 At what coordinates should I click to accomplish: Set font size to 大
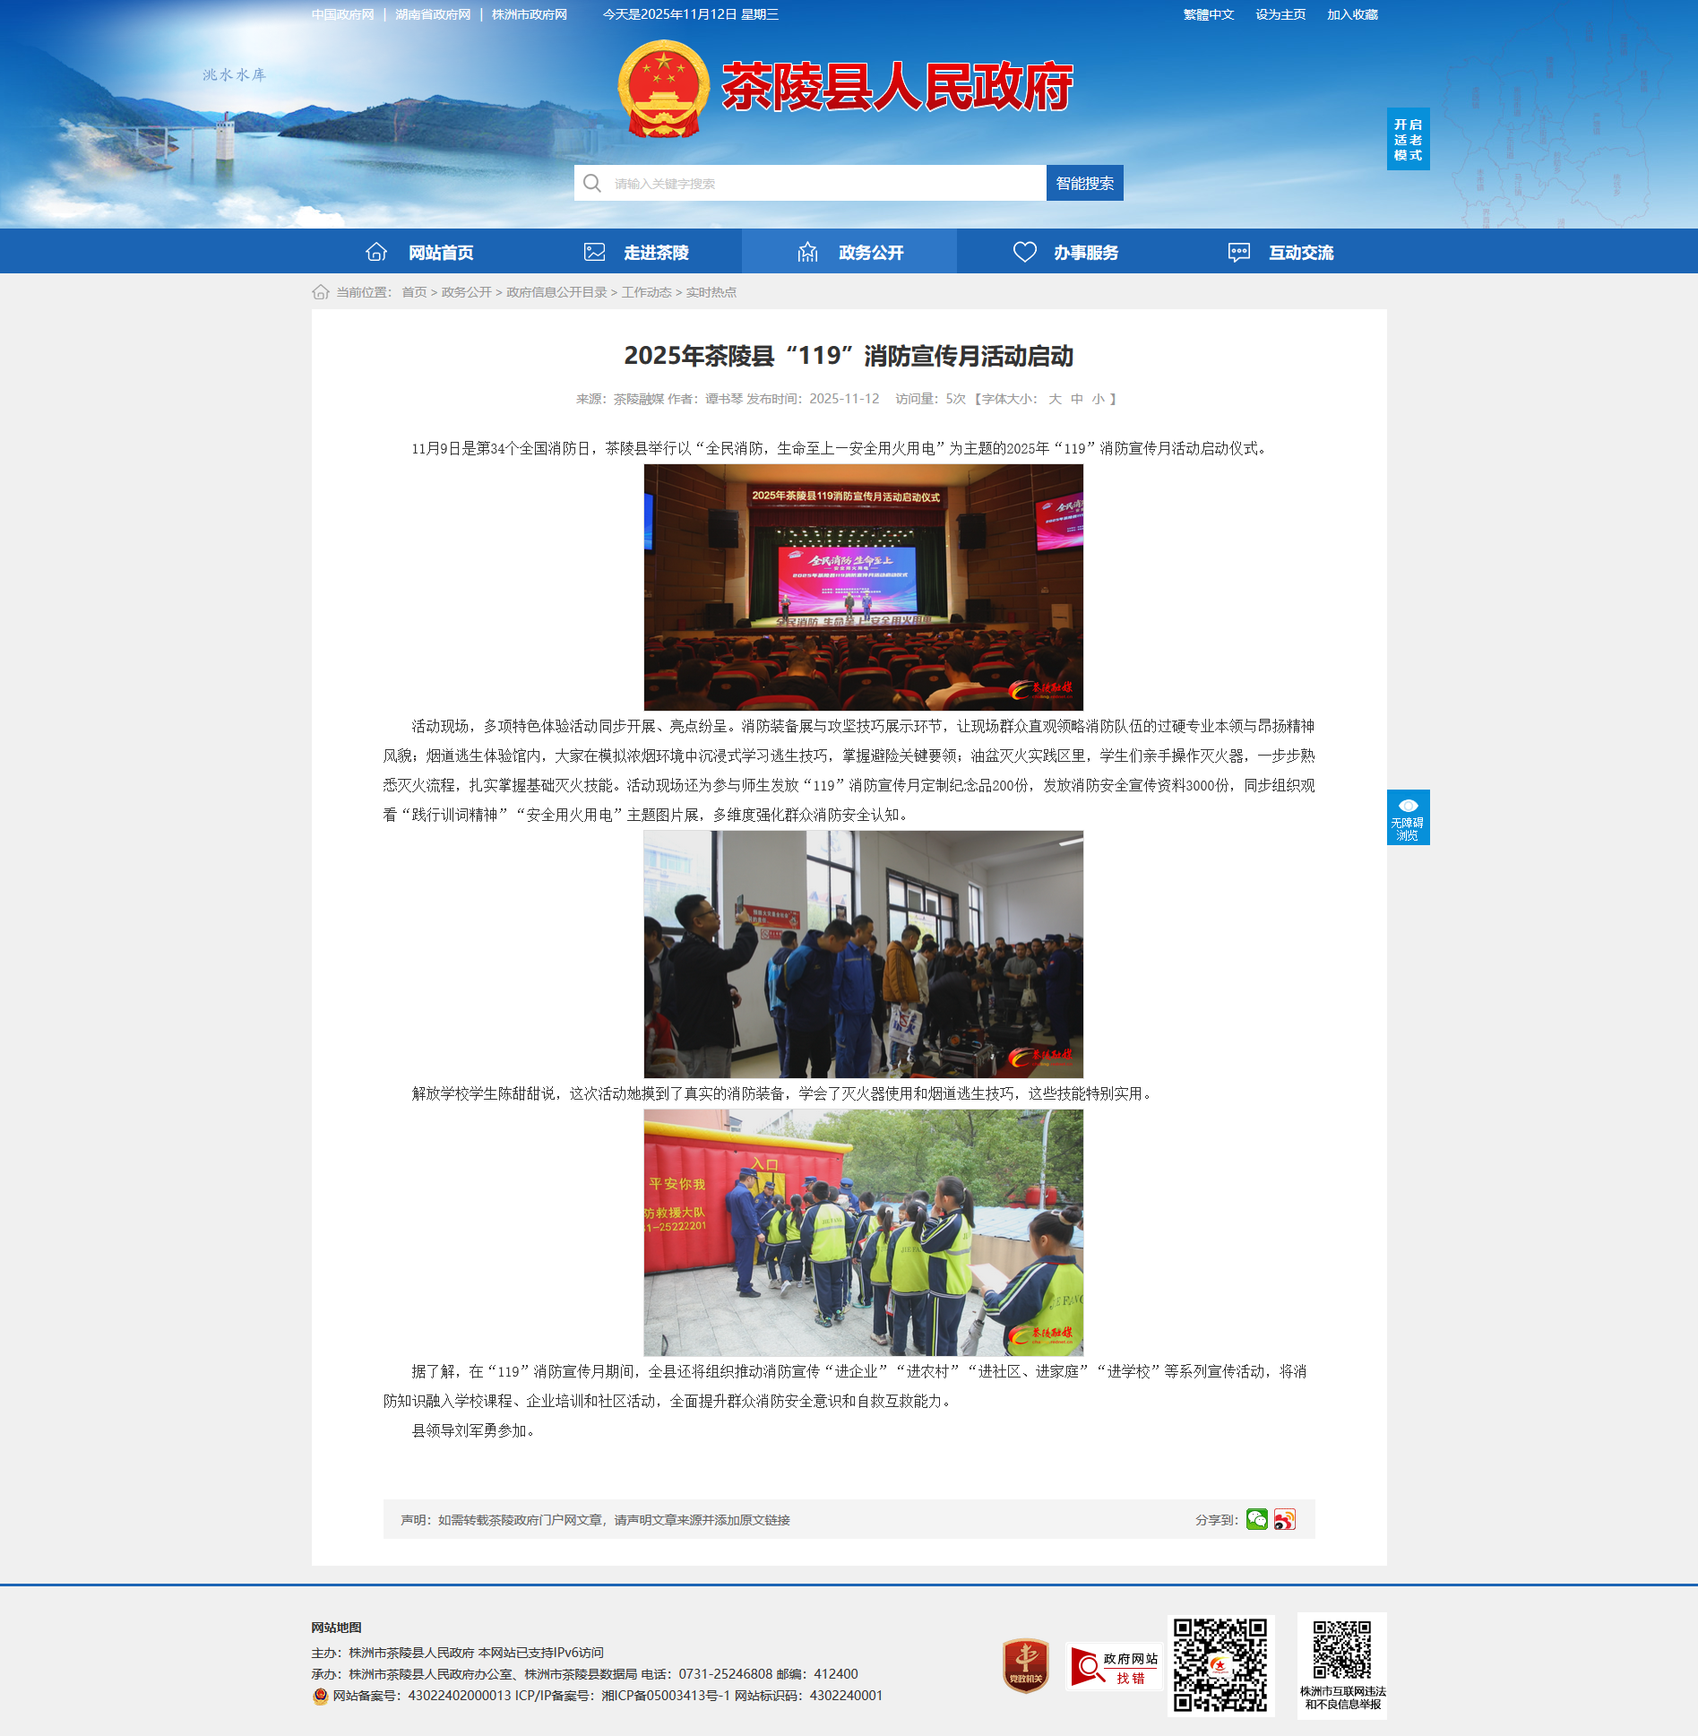(1055, 399)
